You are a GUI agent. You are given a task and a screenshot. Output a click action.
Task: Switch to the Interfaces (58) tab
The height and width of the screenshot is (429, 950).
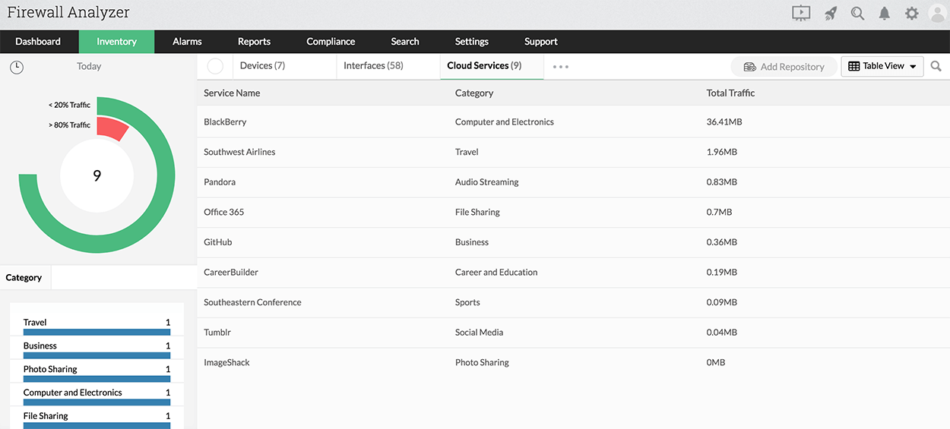click(x=373, y=66)
